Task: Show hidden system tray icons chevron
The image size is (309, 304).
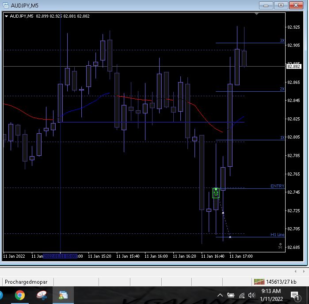Action: point(220,295)
